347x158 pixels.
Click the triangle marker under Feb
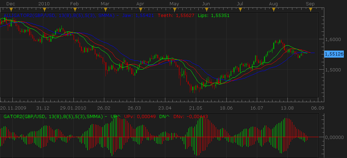point(75,10)
